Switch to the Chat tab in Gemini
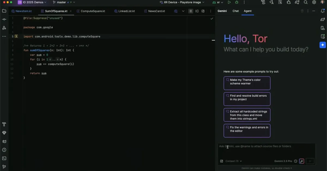Image resolution: width=327 pixels, height=171 pixels. (235, 11)
